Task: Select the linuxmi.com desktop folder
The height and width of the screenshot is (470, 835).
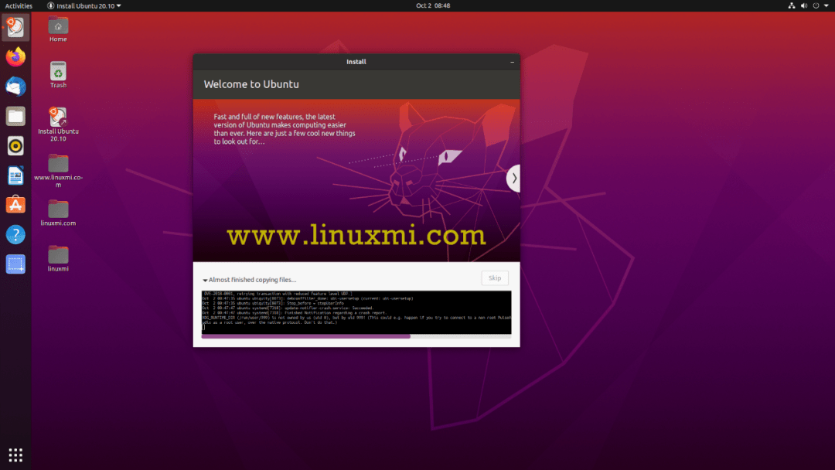Action: [x=58, y=213]
